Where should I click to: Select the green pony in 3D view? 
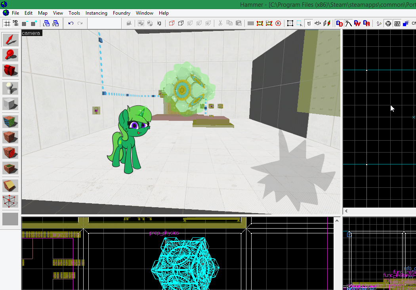pyautogui.click(x=129, y=139)
